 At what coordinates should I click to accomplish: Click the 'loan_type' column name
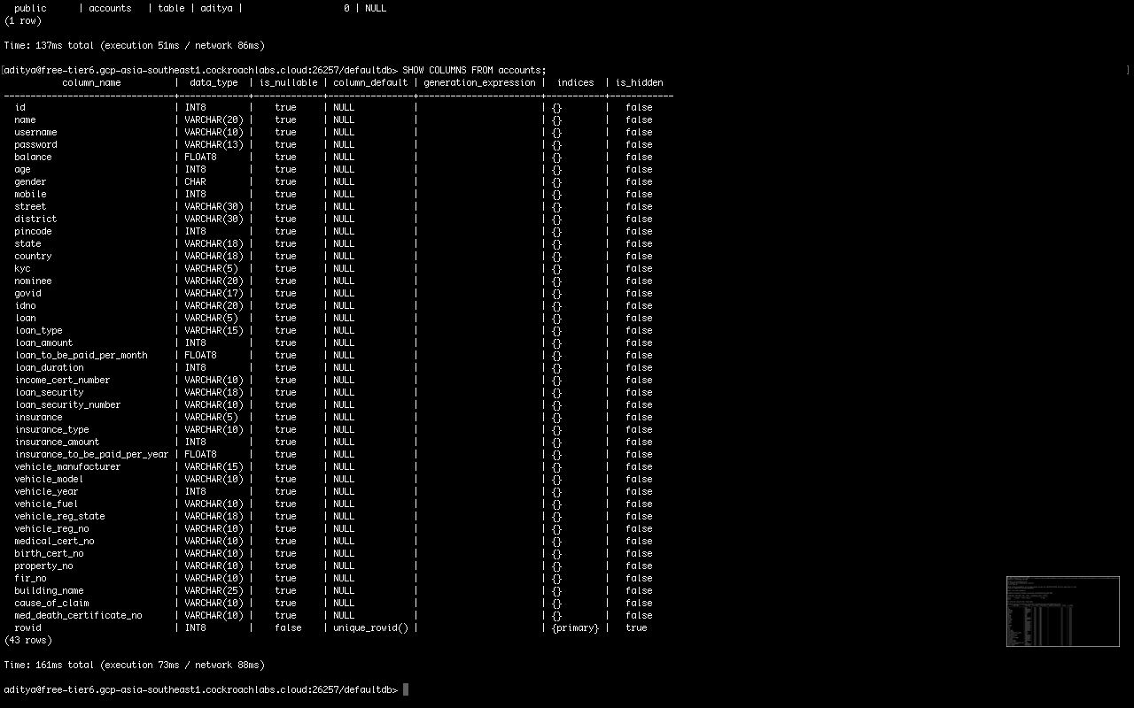pos(38,330)
